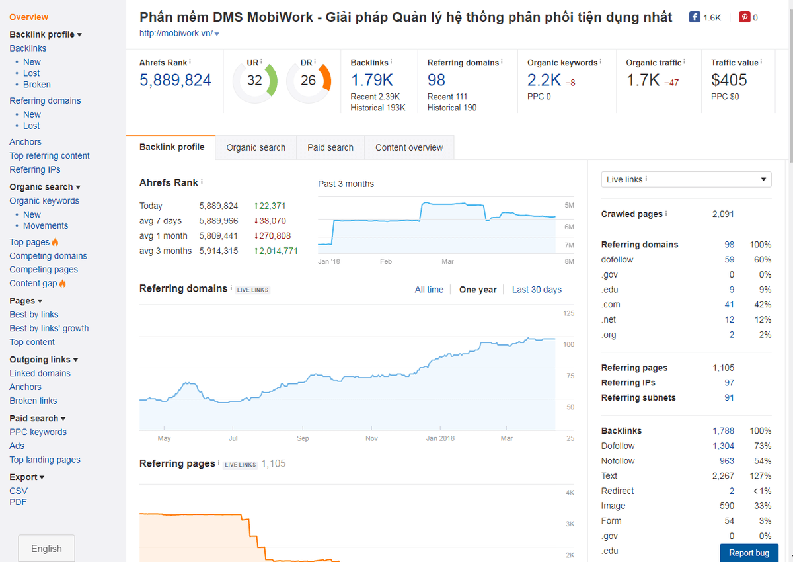Click the info icon beside DR

315,61
